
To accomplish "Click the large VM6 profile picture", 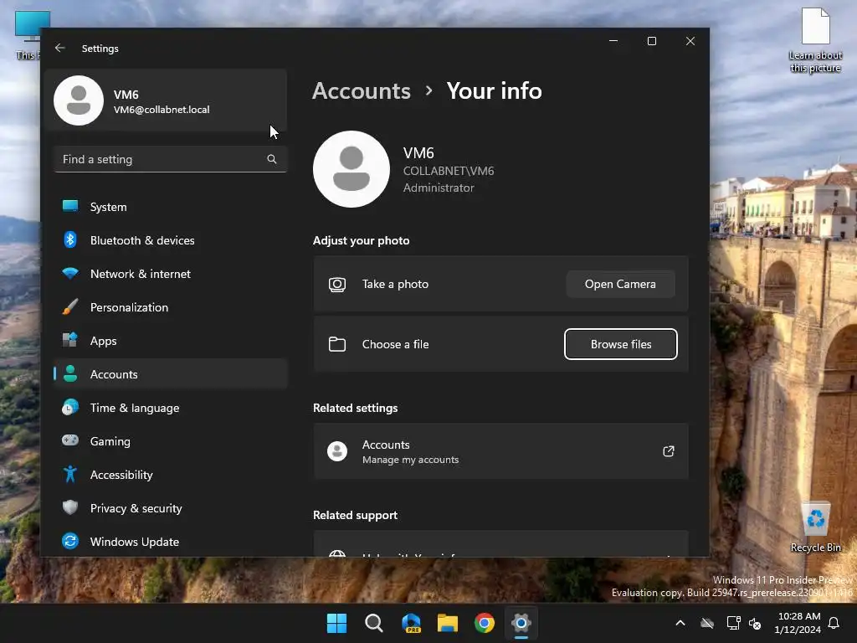I will click(352, 169).
